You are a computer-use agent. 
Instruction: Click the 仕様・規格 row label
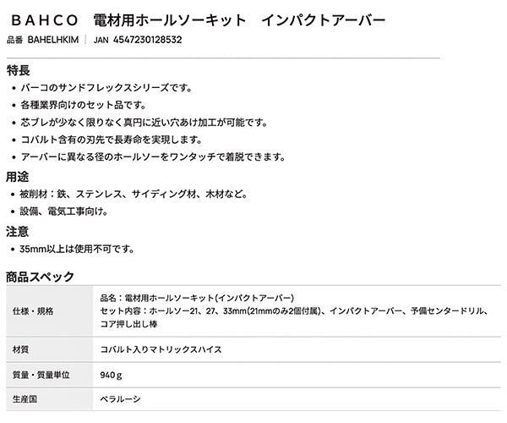[x=34, y=310]
